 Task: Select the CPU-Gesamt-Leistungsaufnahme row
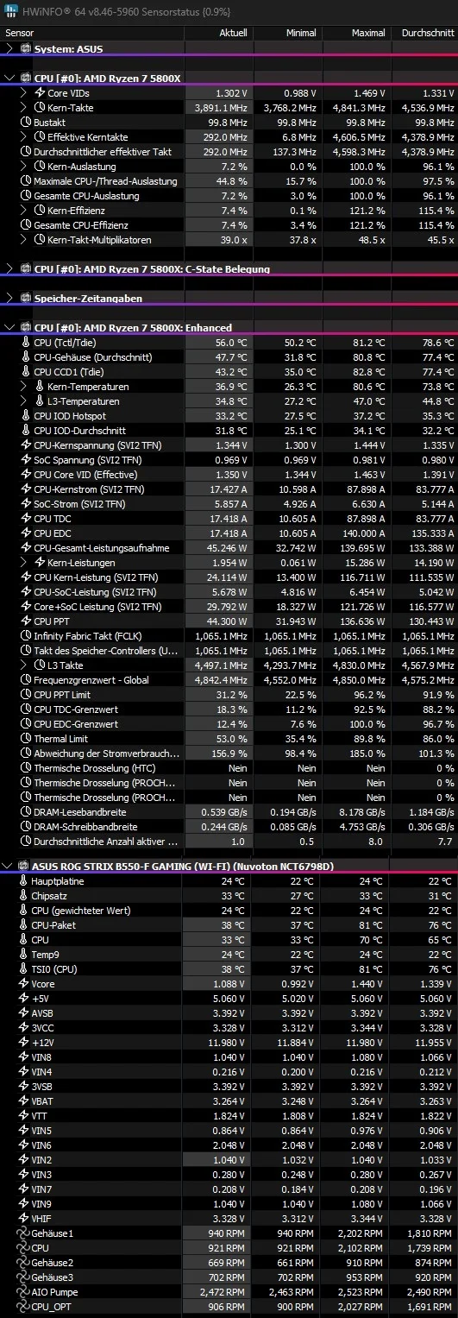pos(229,548)
